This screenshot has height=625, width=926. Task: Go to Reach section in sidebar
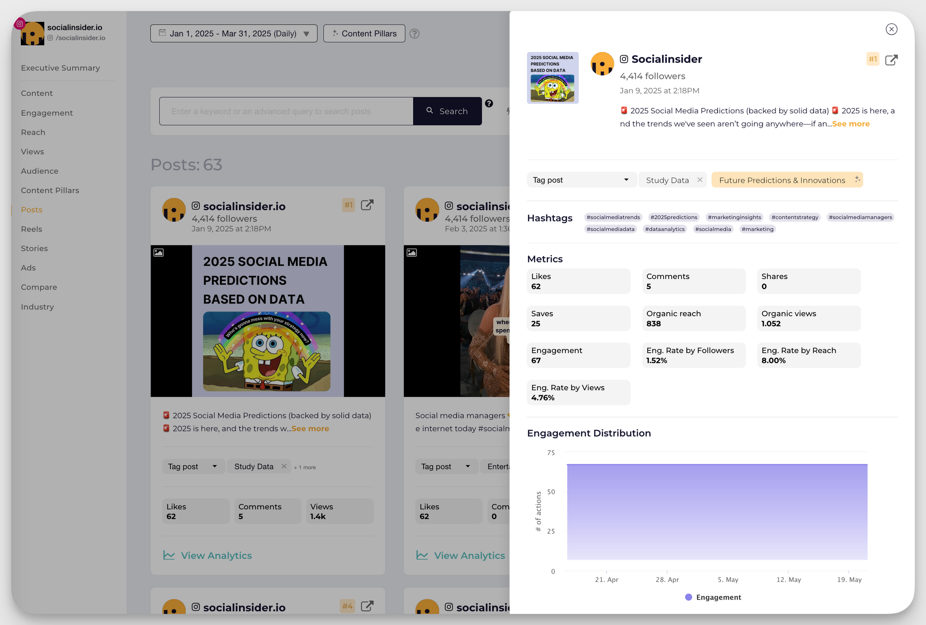point(33,132)
